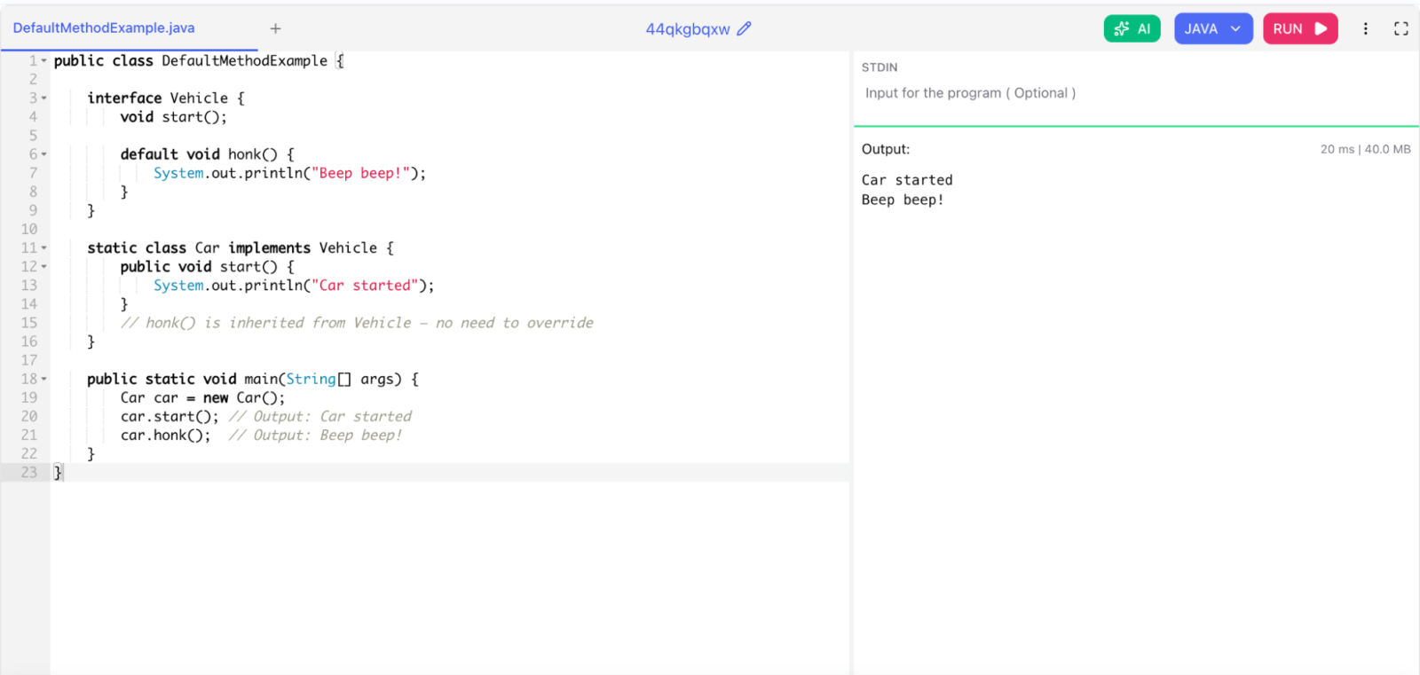This screenshot has height=675, width=1420.
Task: Collapse the Car class fold on line 11
Action: (44, 247)
